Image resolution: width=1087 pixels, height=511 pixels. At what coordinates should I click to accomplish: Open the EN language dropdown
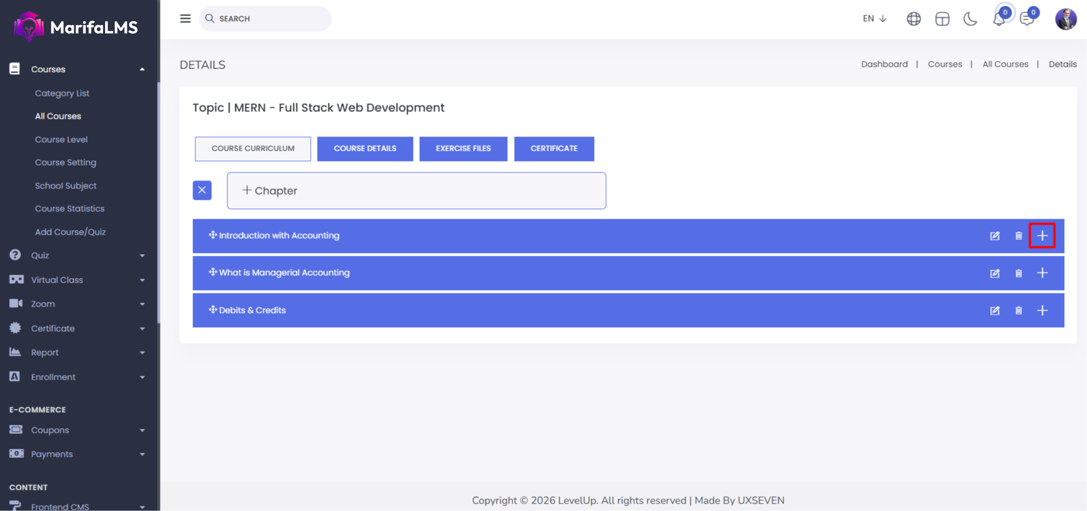pyautogui.click(x=874, y=18)
